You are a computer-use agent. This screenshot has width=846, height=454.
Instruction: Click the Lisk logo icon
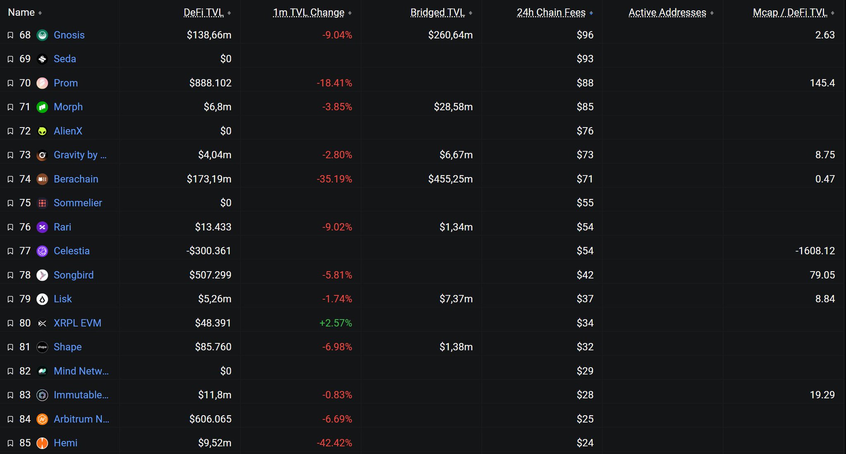[x=42, y=299]
